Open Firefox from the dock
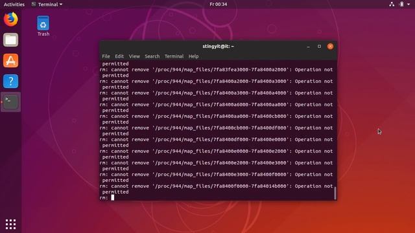The image size is (415, 233). pyautogui.click(x=10, y=19)
